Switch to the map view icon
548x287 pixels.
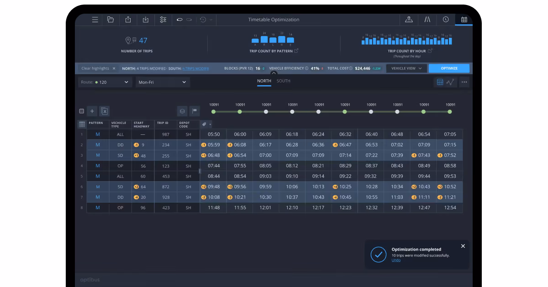(409, 20)
